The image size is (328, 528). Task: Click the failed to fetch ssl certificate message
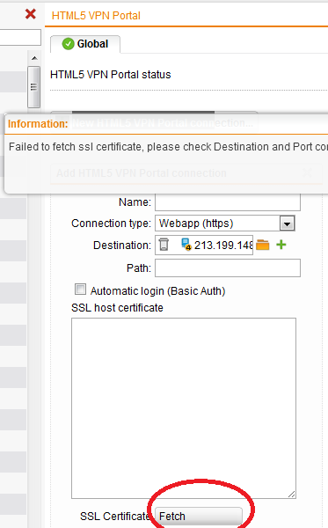168,147
